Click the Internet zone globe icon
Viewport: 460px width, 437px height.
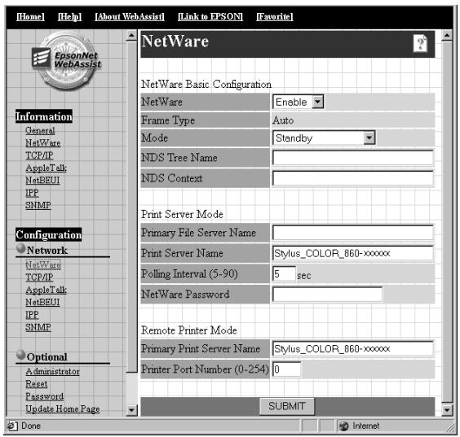click(x=344, y=426)
